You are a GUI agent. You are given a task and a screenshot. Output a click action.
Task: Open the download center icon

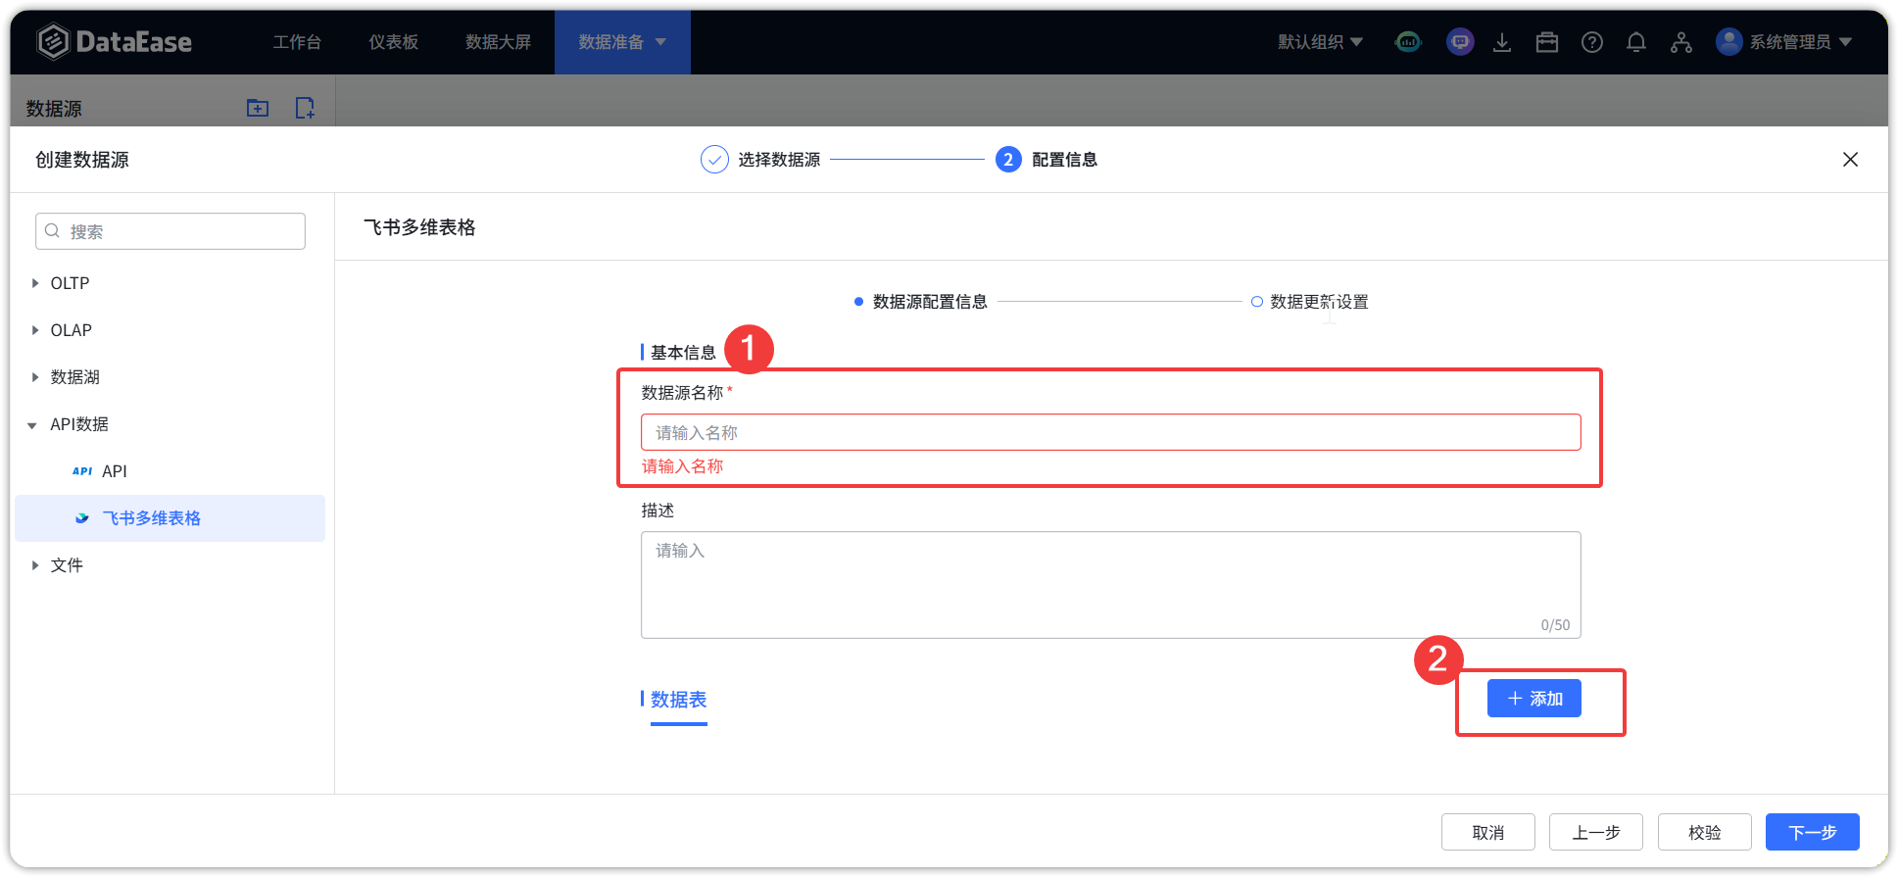tap(1502, 42)
